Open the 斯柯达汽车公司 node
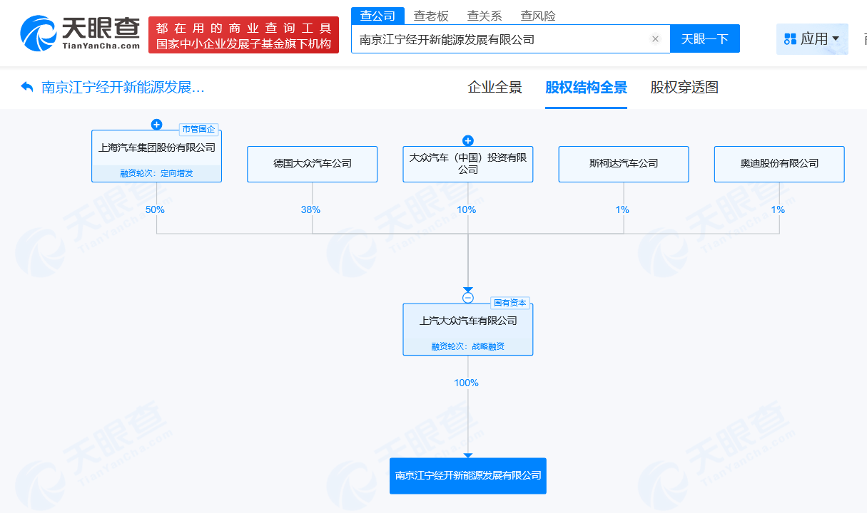 pos(624,164)
